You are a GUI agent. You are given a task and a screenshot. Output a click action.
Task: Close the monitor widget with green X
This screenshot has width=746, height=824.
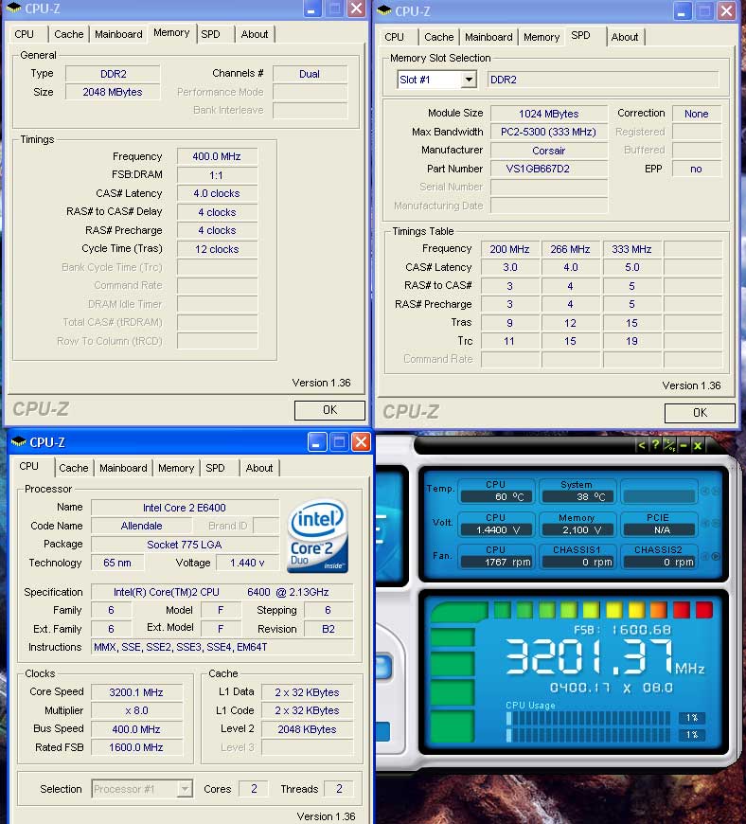[697, 446]
